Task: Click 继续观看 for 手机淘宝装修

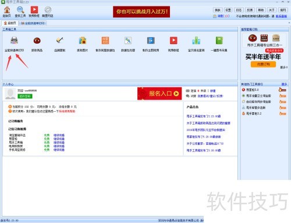Action: pyautogui.click(x=59, y=150)
